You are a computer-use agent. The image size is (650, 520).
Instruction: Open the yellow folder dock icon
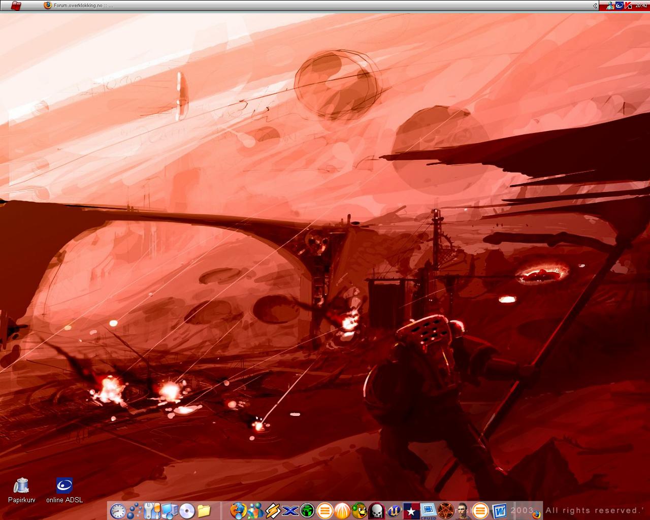pyautogui.click(x=204, y=510)
